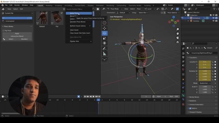The width and height of the screenshot is (219, 123).
Task: Open the Pose Mode dropdown
Action: (115, 9)
